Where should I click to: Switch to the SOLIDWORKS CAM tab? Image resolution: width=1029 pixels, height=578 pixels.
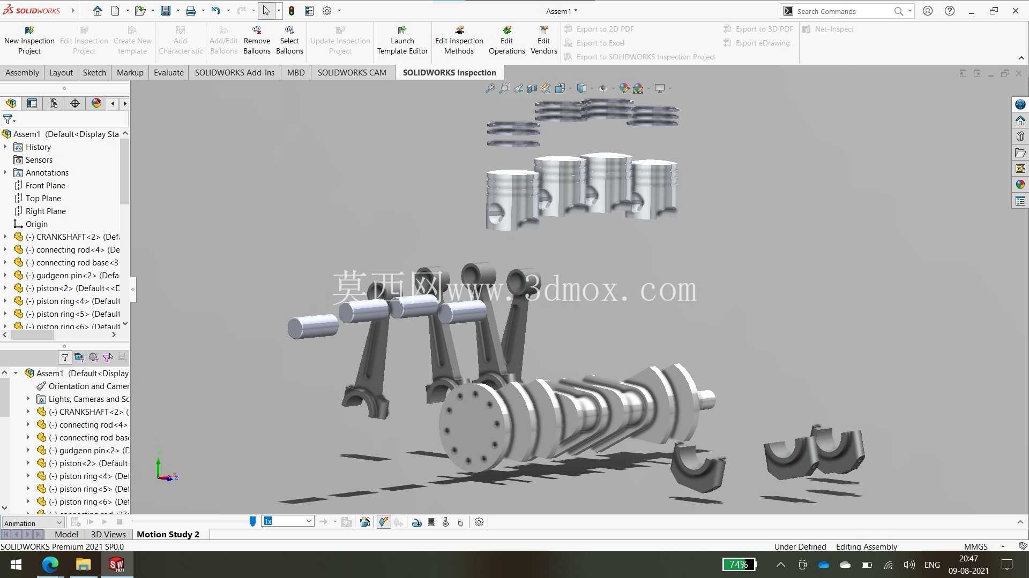pyautogui.click(x=352, y=72)
